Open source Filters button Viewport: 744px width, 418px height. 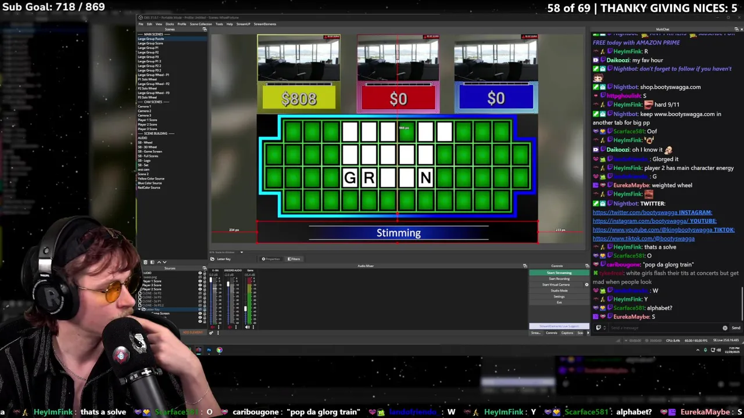[295, 259]
